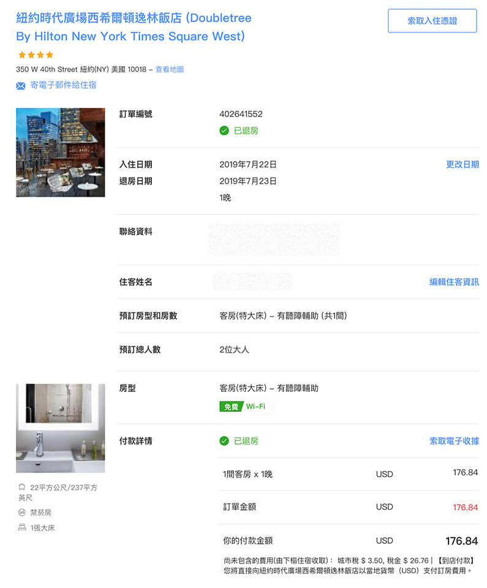Select the order number 402641552

241,114
